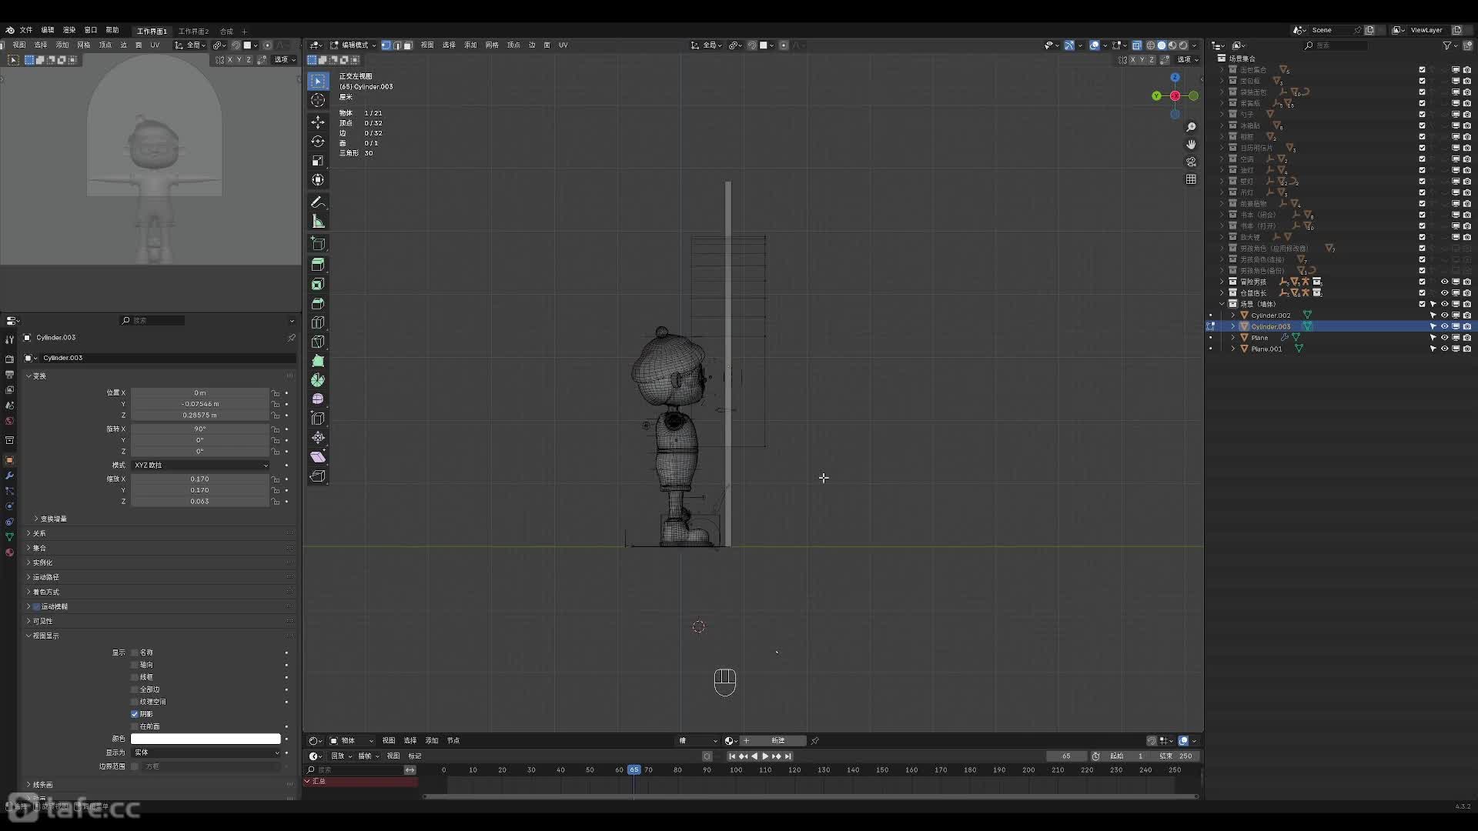Viewport: 1478px width, 831px height.
Task: Activate the Annotate pencil tool
Action: click(x=318, y=202)
